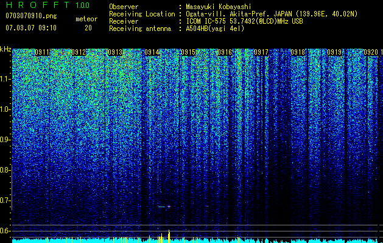Click the 0911 time marker
Viewport: 383px width, 243px height.
[42, 52]
